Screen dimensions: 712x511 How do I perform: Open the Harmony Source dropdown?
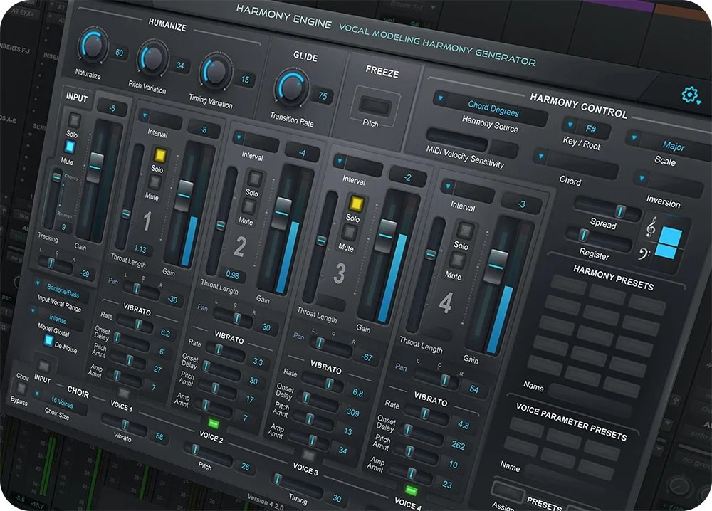pyautogui.click(x=491, y=107)
